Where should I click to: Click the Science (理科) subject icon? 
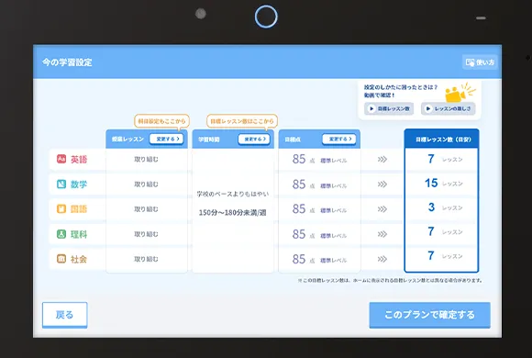tap(61, 234)
